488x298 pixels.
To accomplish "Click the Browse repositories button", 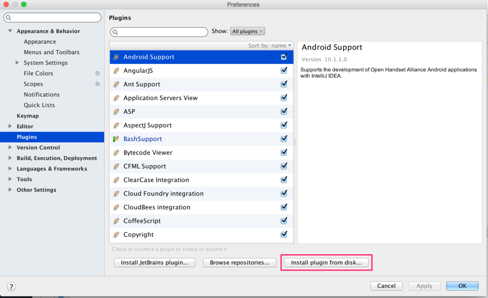I will point(240,262).
